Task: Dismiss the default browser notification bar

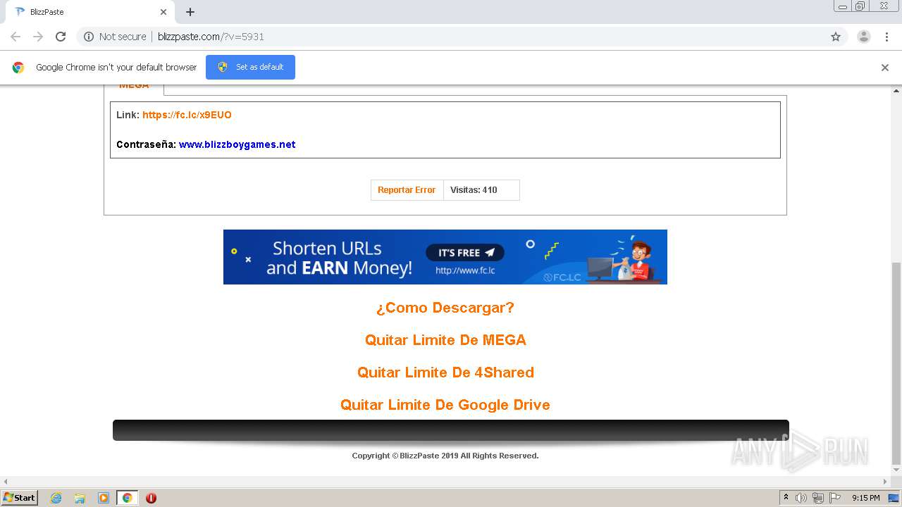Action: [885, 68]
